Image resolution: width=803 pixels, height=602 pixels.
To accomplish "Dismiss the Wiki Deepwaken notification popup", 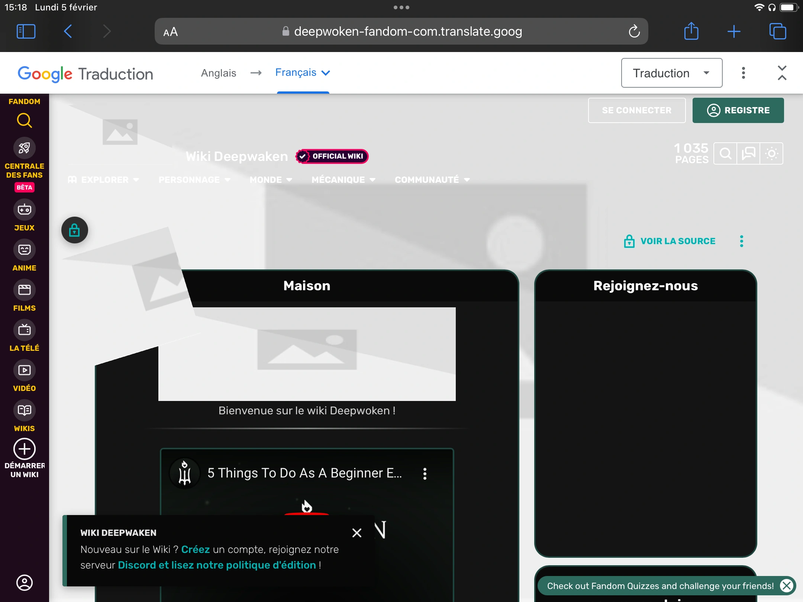I will tap(357, 533).
